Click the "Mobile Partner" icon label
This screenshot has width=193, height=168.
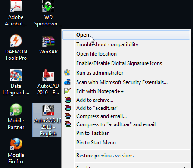(16, 124)
